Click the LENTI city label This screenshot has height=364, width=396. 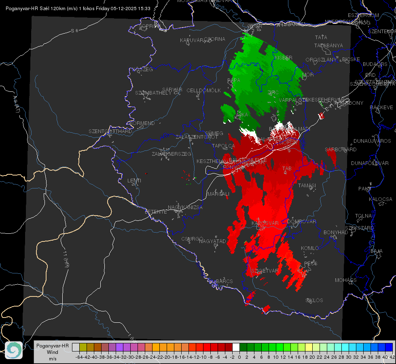pos(134,181)
